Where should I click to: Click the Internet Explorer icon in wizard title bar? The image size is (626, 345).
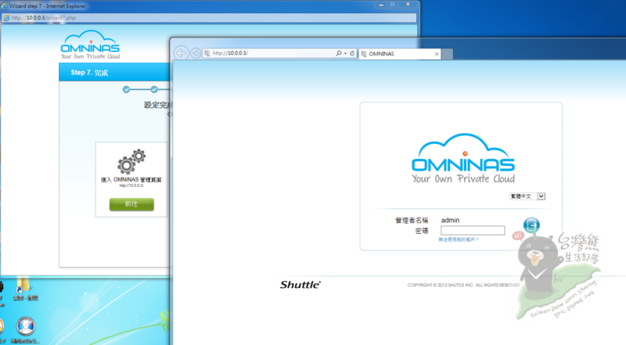click(5, 6)
